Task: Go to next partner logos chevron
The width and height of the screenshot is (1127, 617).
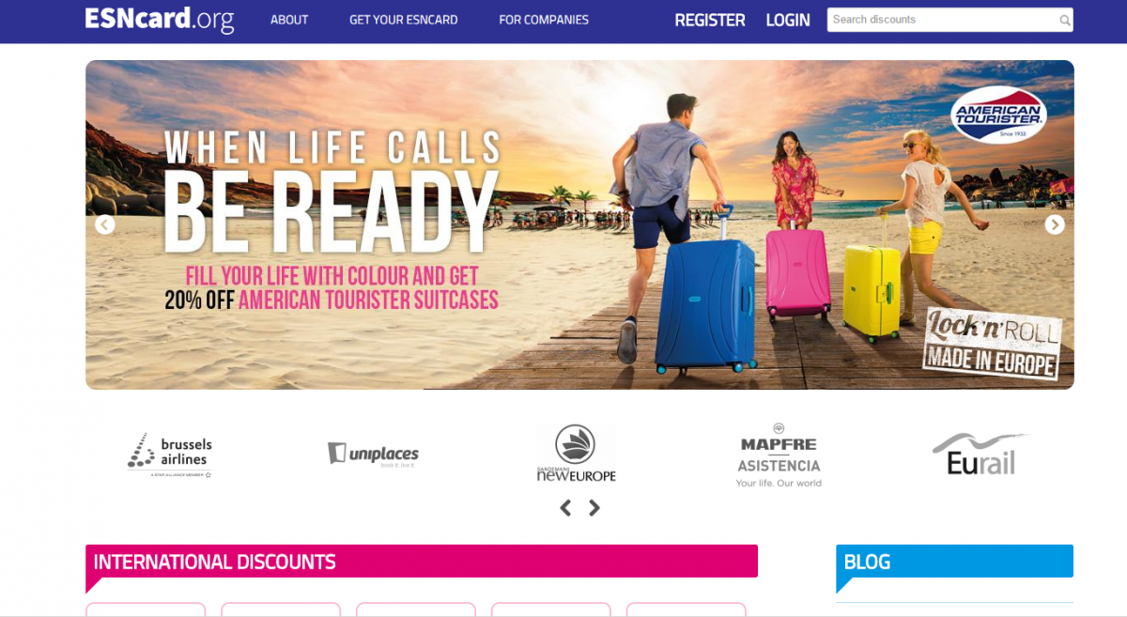Action: pos(594,508)
